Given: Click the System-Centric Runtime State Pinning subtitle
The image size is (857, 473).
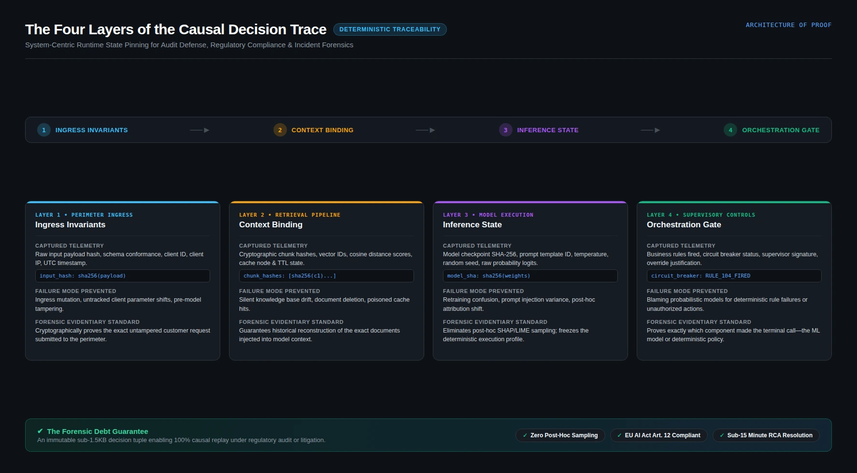Looking at the screenshot, I should coord(189,45).
